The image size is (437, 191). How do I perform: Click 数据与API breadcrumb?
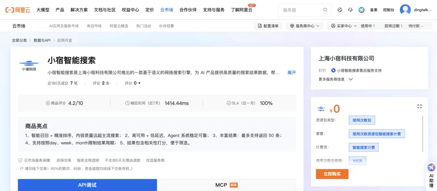[x=42, y=40]
